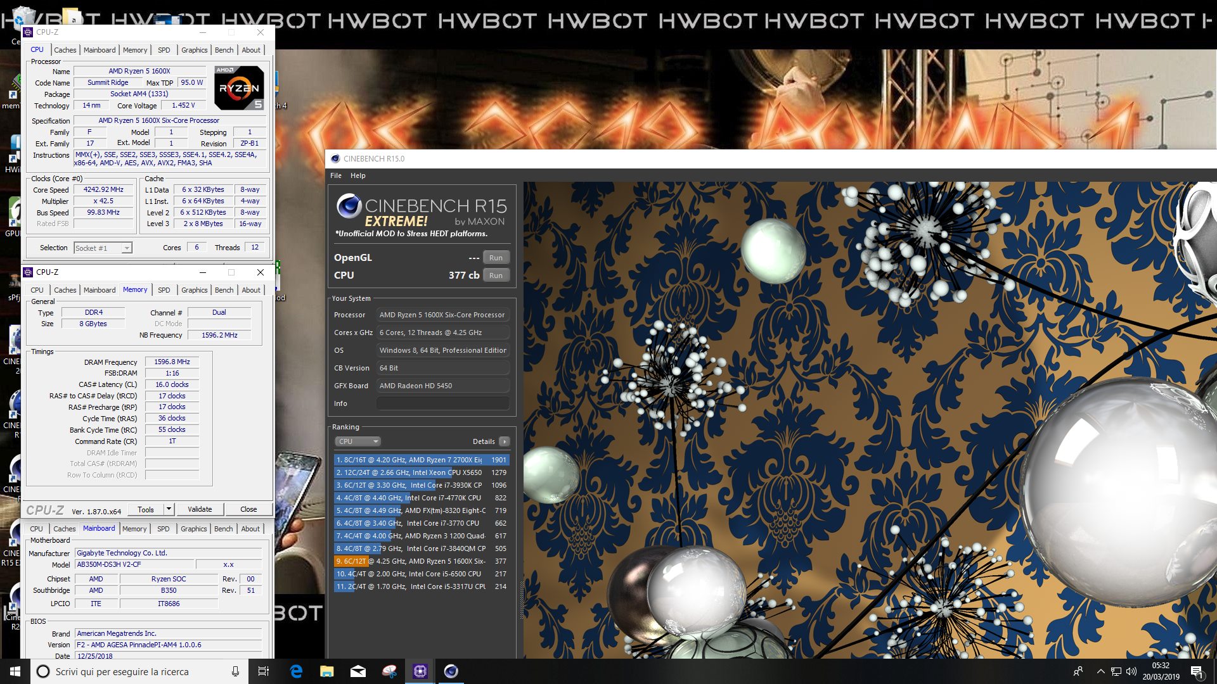Select ranking row 11 'Intel Core i5-3317U'
Viewport: 1217px width, 684px height.
(x=422, y=586)
